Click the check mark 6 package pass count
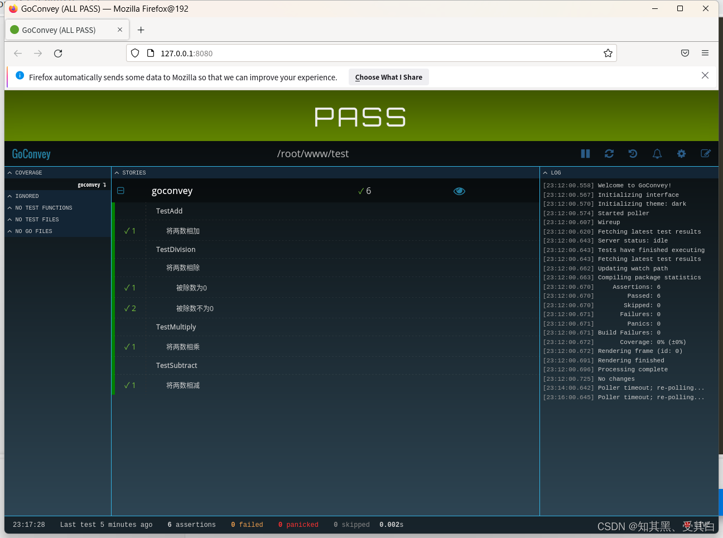This screenshot has height=538, width=723. tap(364, 191)
